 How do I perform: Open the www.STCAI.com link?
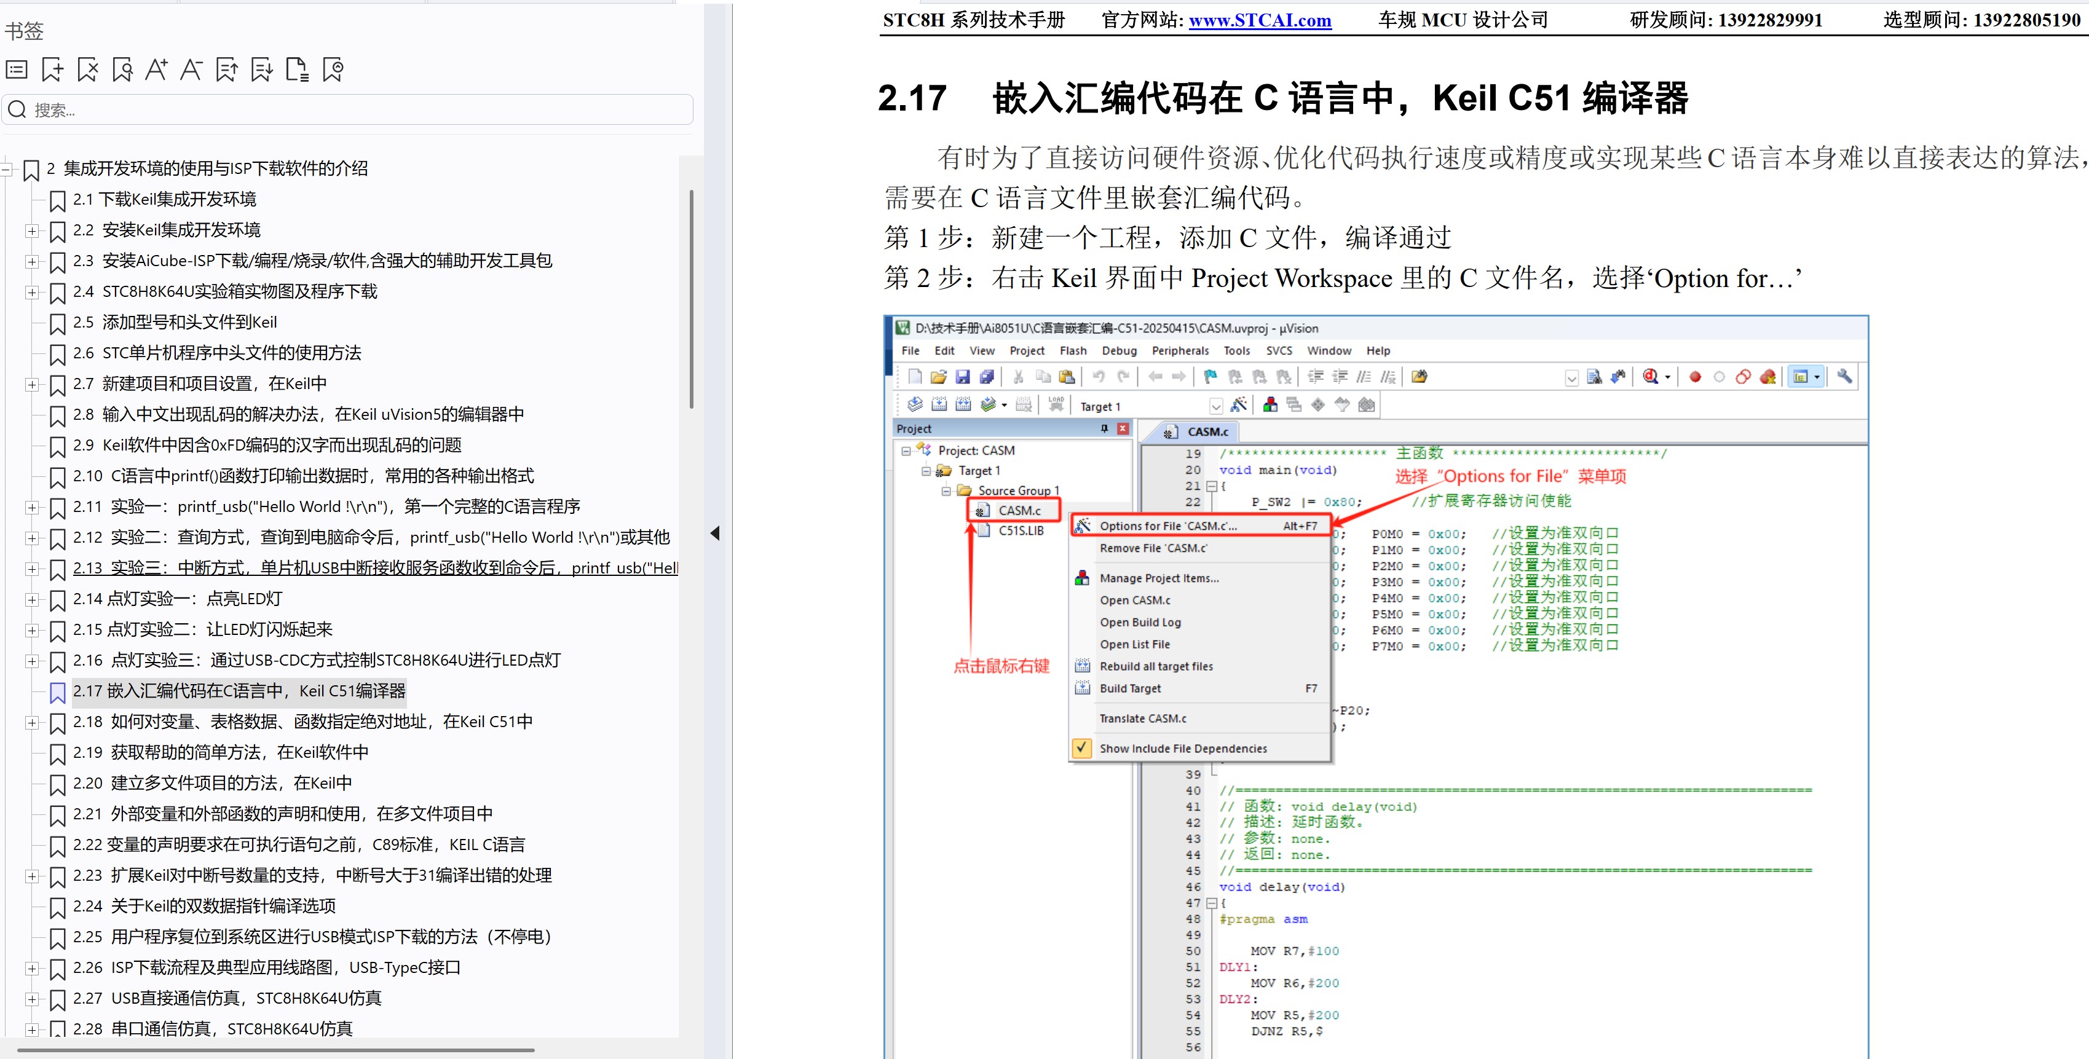tap(1260, 20)
